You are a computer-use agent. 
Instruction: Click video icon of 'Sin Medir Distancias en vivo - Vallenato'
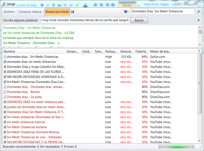click(5, 137)
